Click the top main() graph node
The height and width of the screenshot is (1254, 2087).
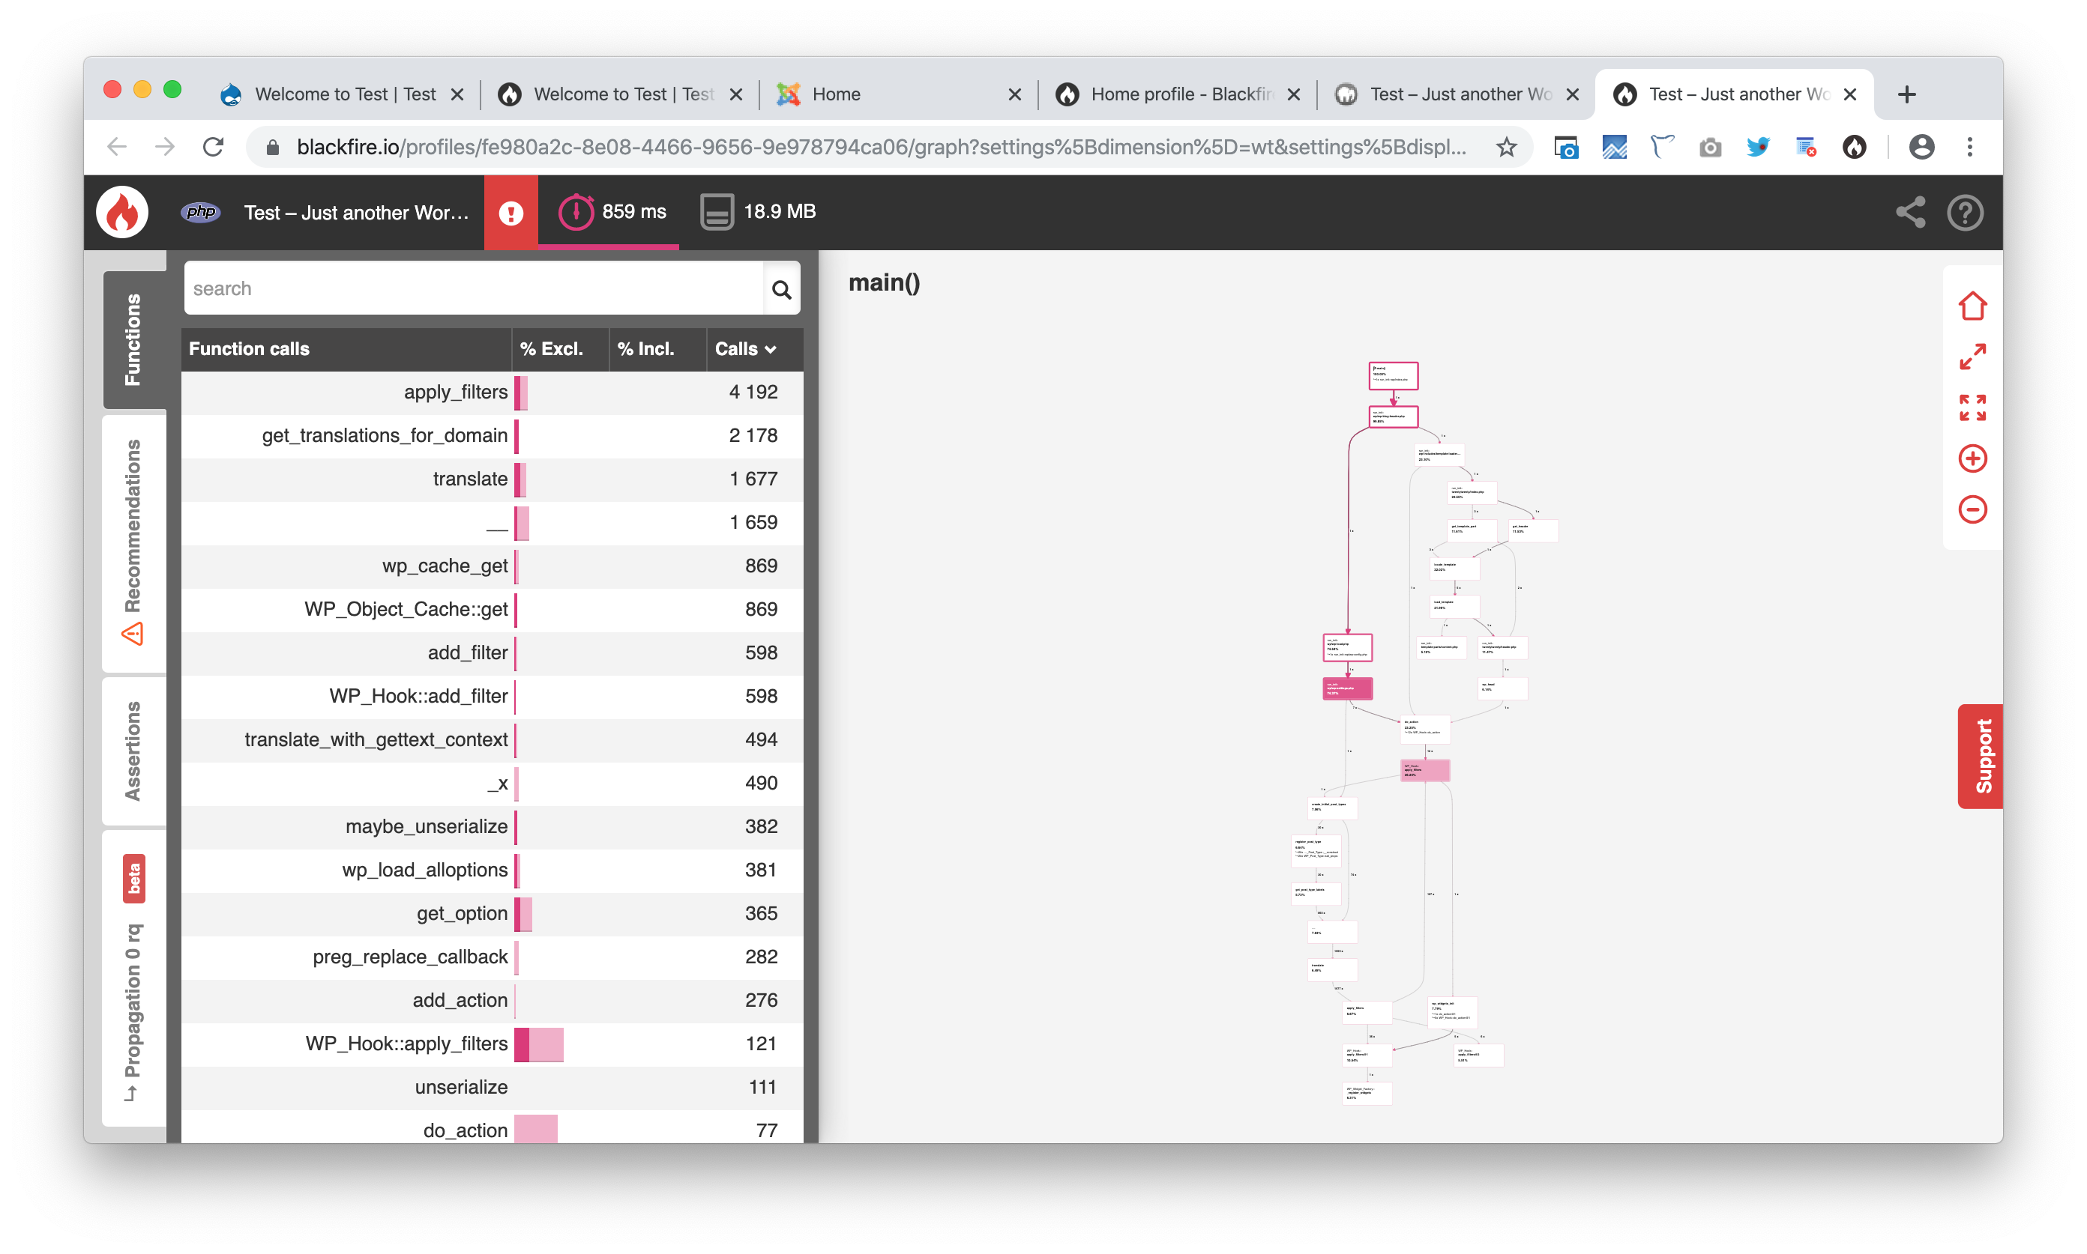[x=1393, y=375]
